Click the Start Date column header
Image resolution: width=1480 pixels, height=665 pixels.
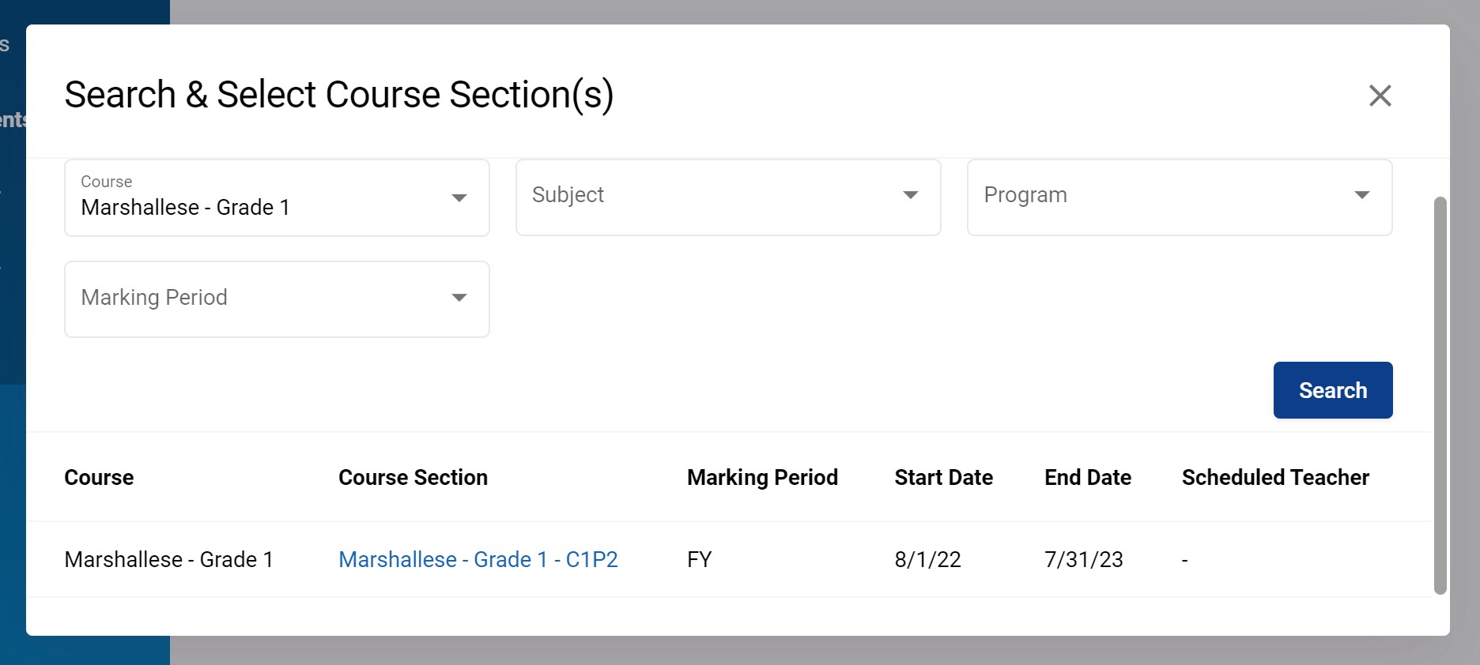click(x=943, y=478)
